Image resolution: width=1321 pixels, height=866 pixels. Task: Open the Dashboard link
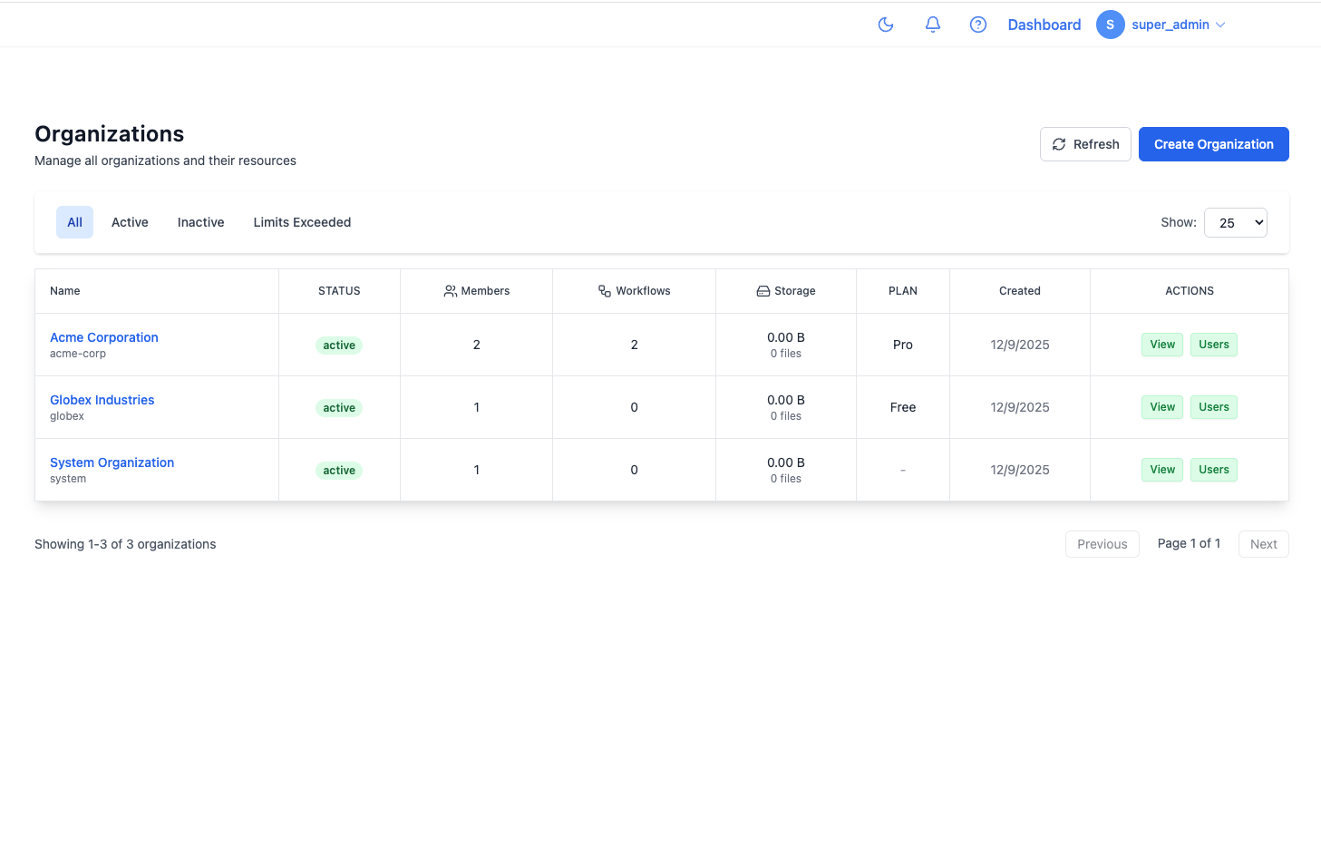click(x=1044, y=24)
